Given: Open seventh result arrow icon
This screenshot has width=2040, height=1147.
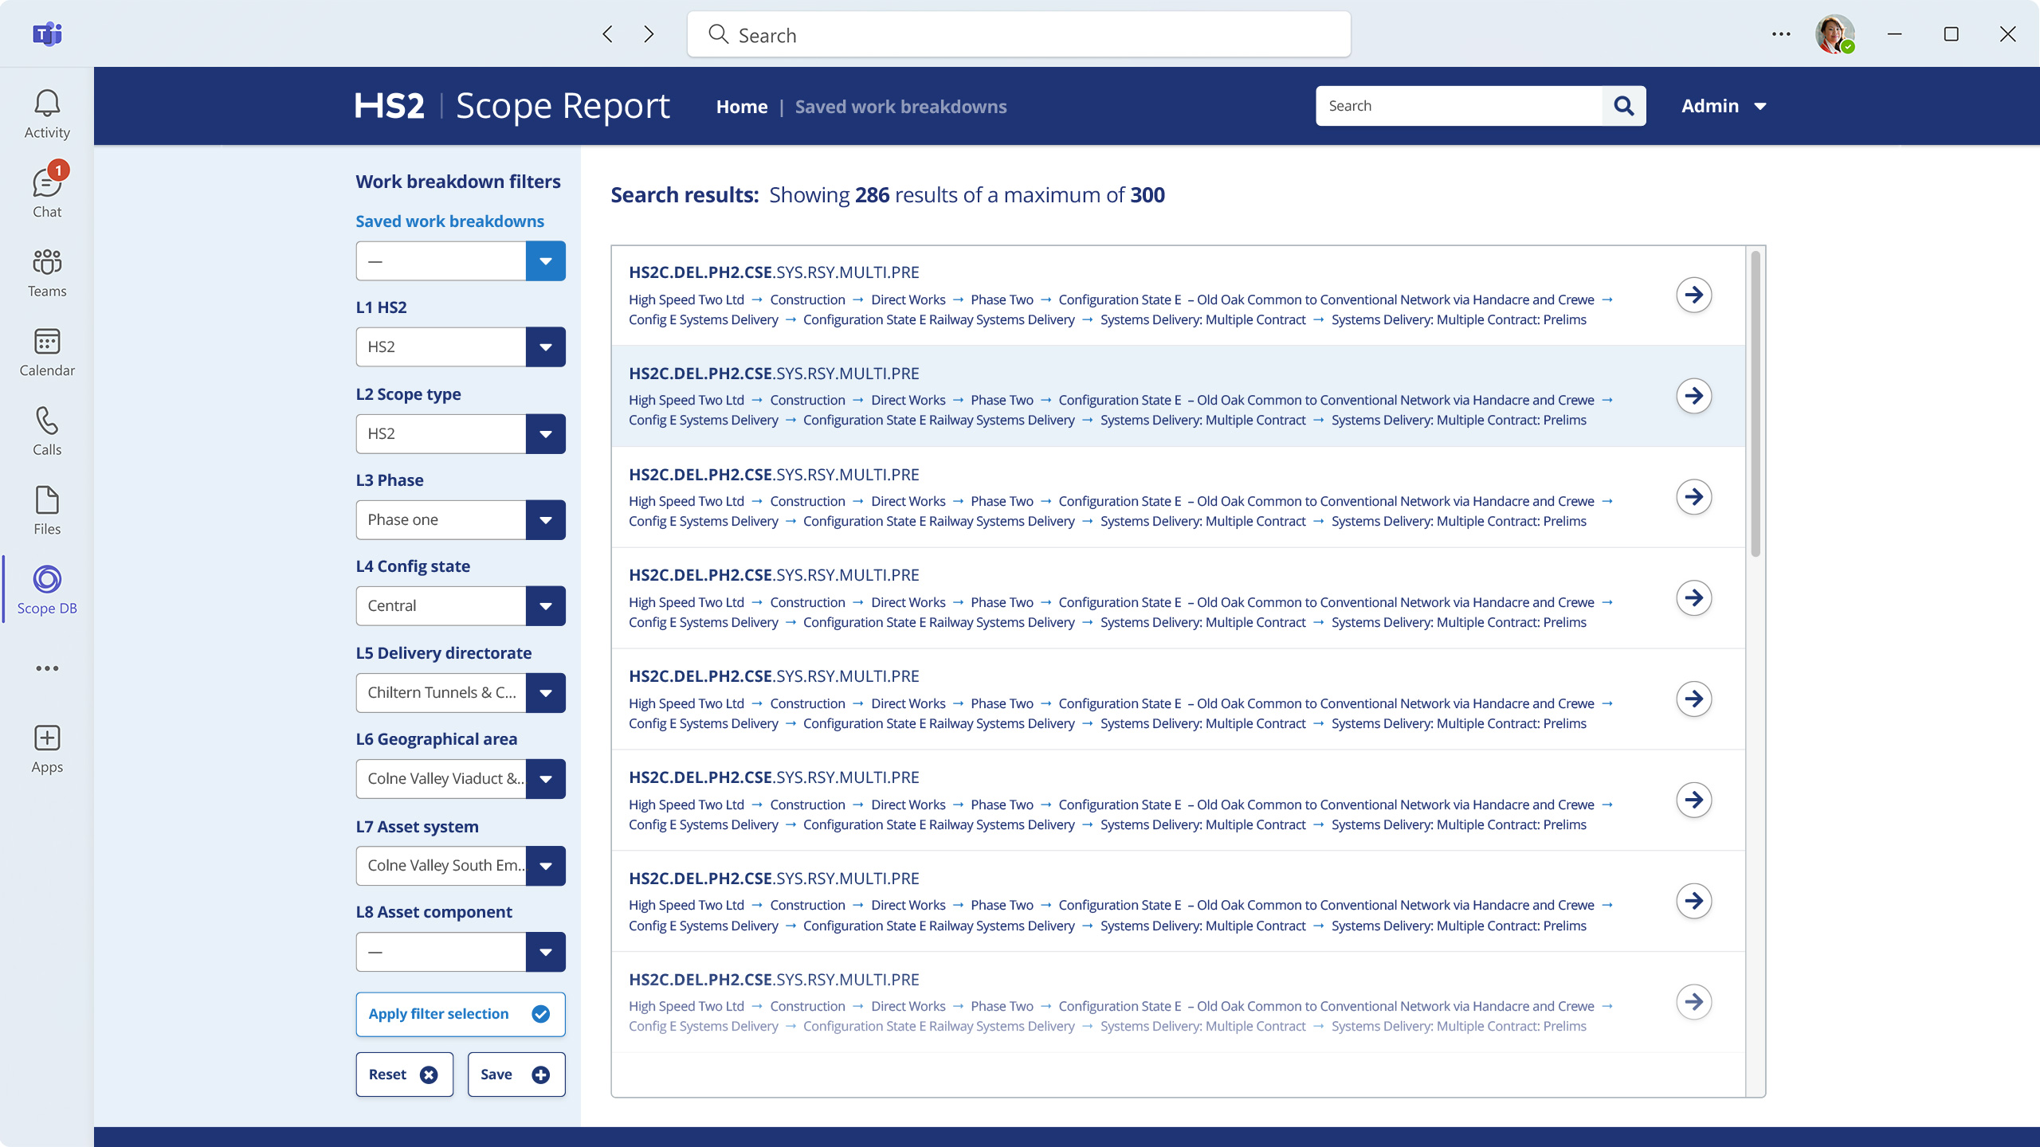Looking at the screenshot, I should pos(1693,901).
